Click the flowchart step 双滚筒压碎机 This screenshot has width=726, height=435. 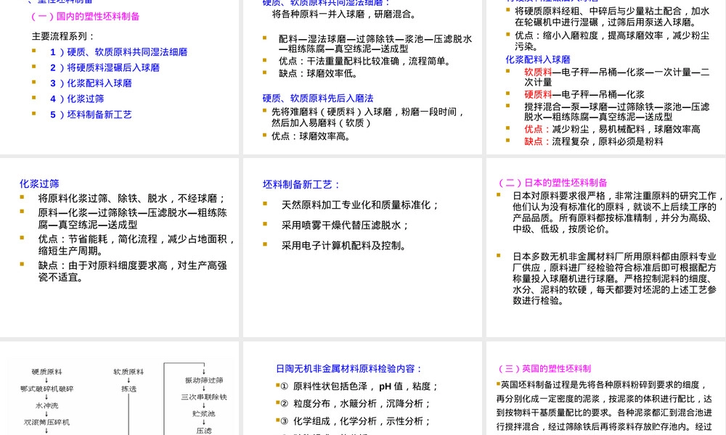pyautogui.click(x=46, y=423)
